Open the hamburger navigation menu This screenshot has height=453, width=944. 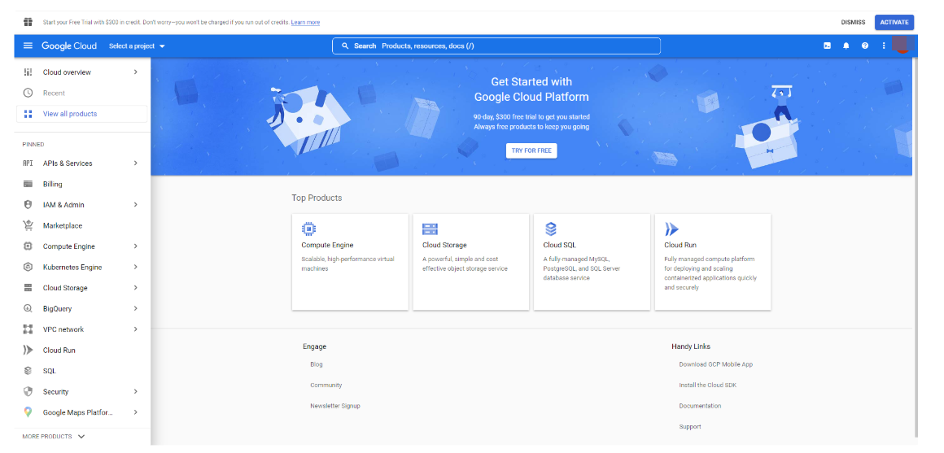click(x=28, y=46)
